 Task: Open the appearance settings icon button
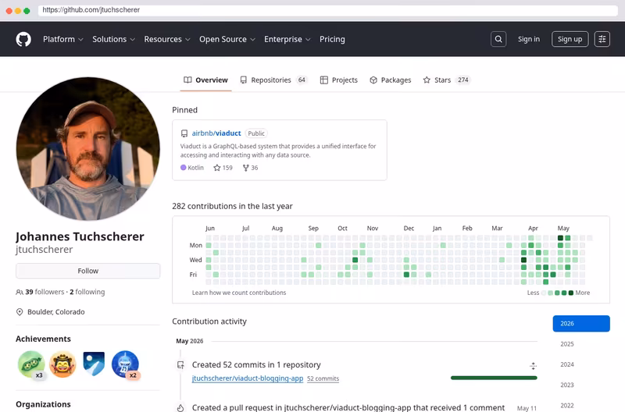click(602, 39)
